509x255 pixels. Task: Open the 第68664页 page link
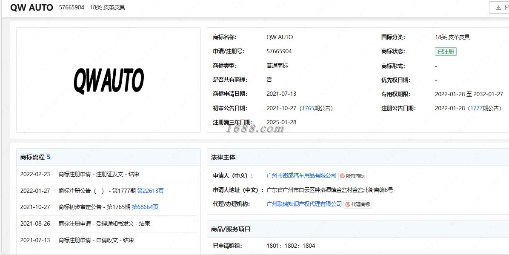pyautogui.click(x=145, y=207)
